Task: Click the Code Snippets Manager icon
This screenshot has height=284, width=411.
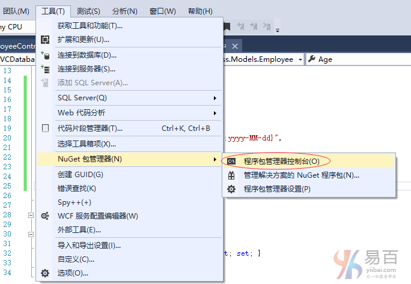Action: coord(45,128)
